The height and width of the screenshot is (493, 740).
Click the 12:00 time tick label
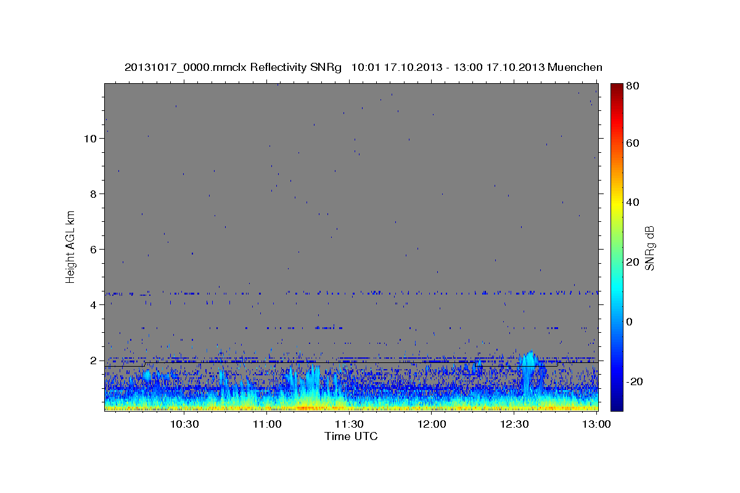point(432,424)
